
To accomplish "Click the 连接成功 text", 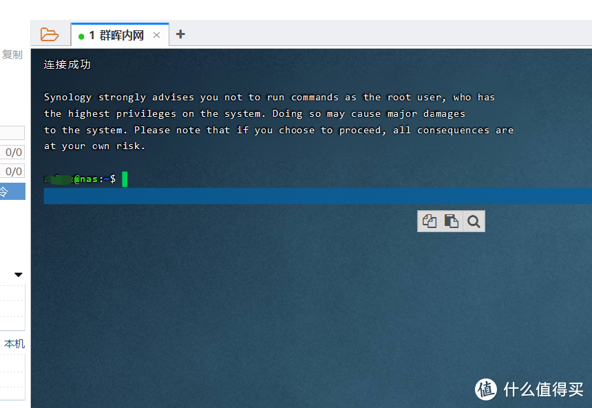I will point(67,65).
